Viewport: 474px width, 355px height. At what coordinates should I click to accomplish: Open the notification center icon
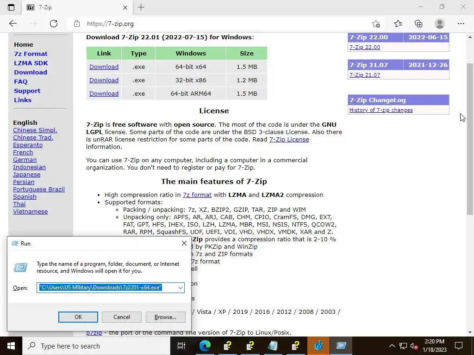point(459,346)
